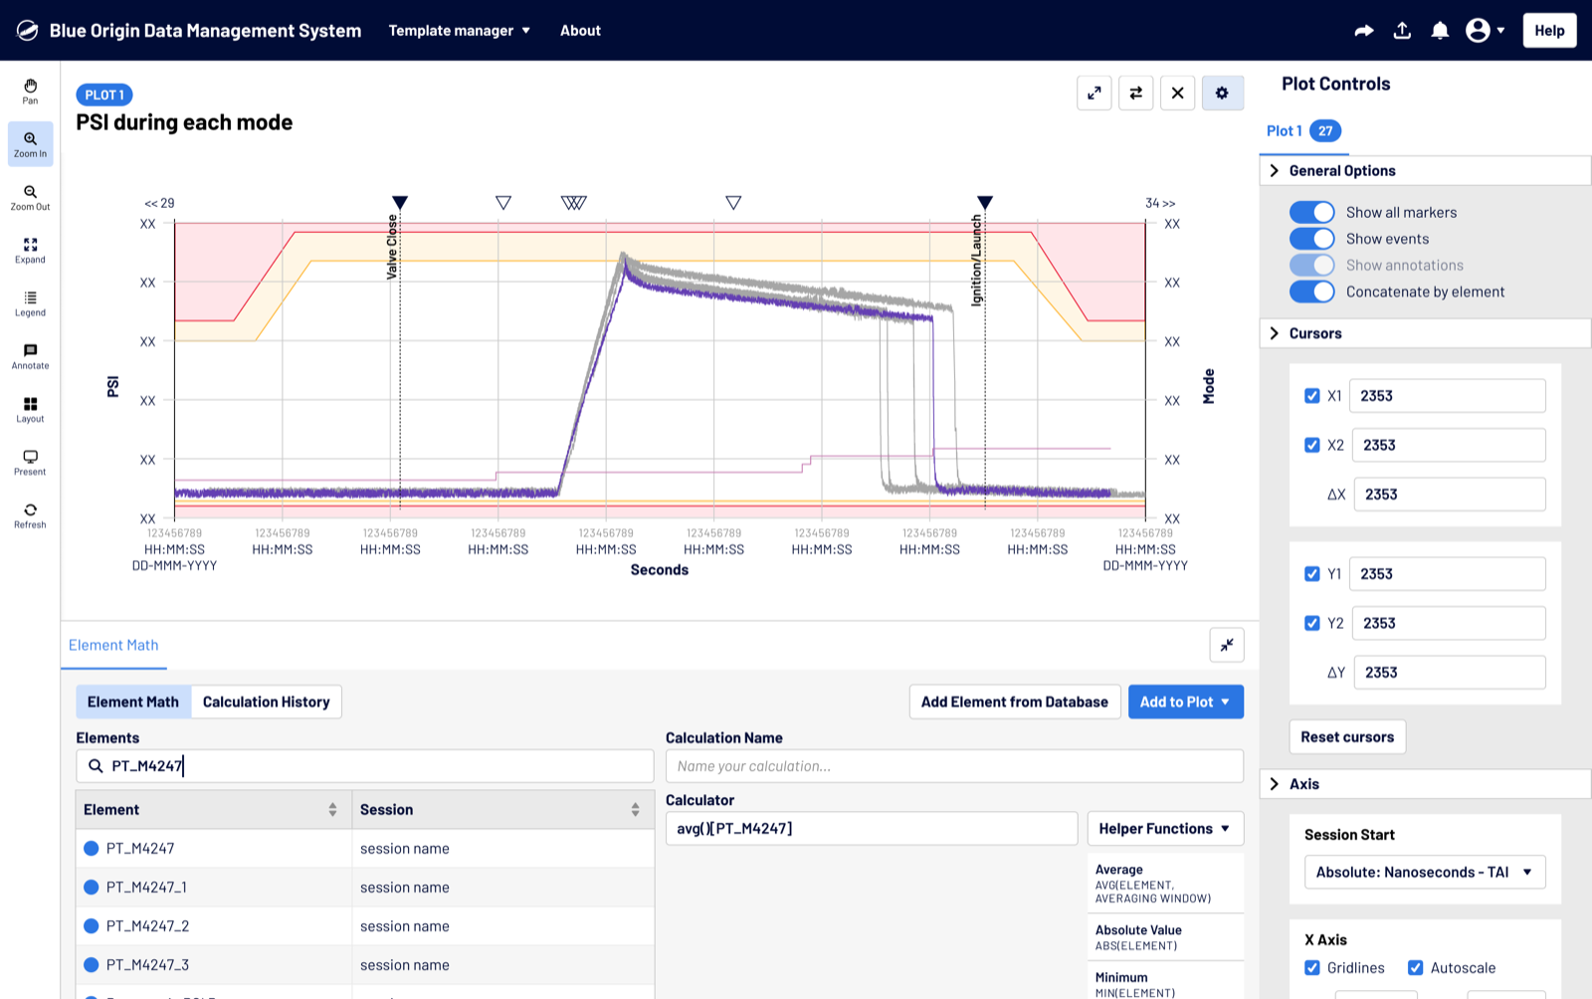Screen dimensions: 1592x999
Task: Disable Concatenate by element switch
Action: 1311,292
